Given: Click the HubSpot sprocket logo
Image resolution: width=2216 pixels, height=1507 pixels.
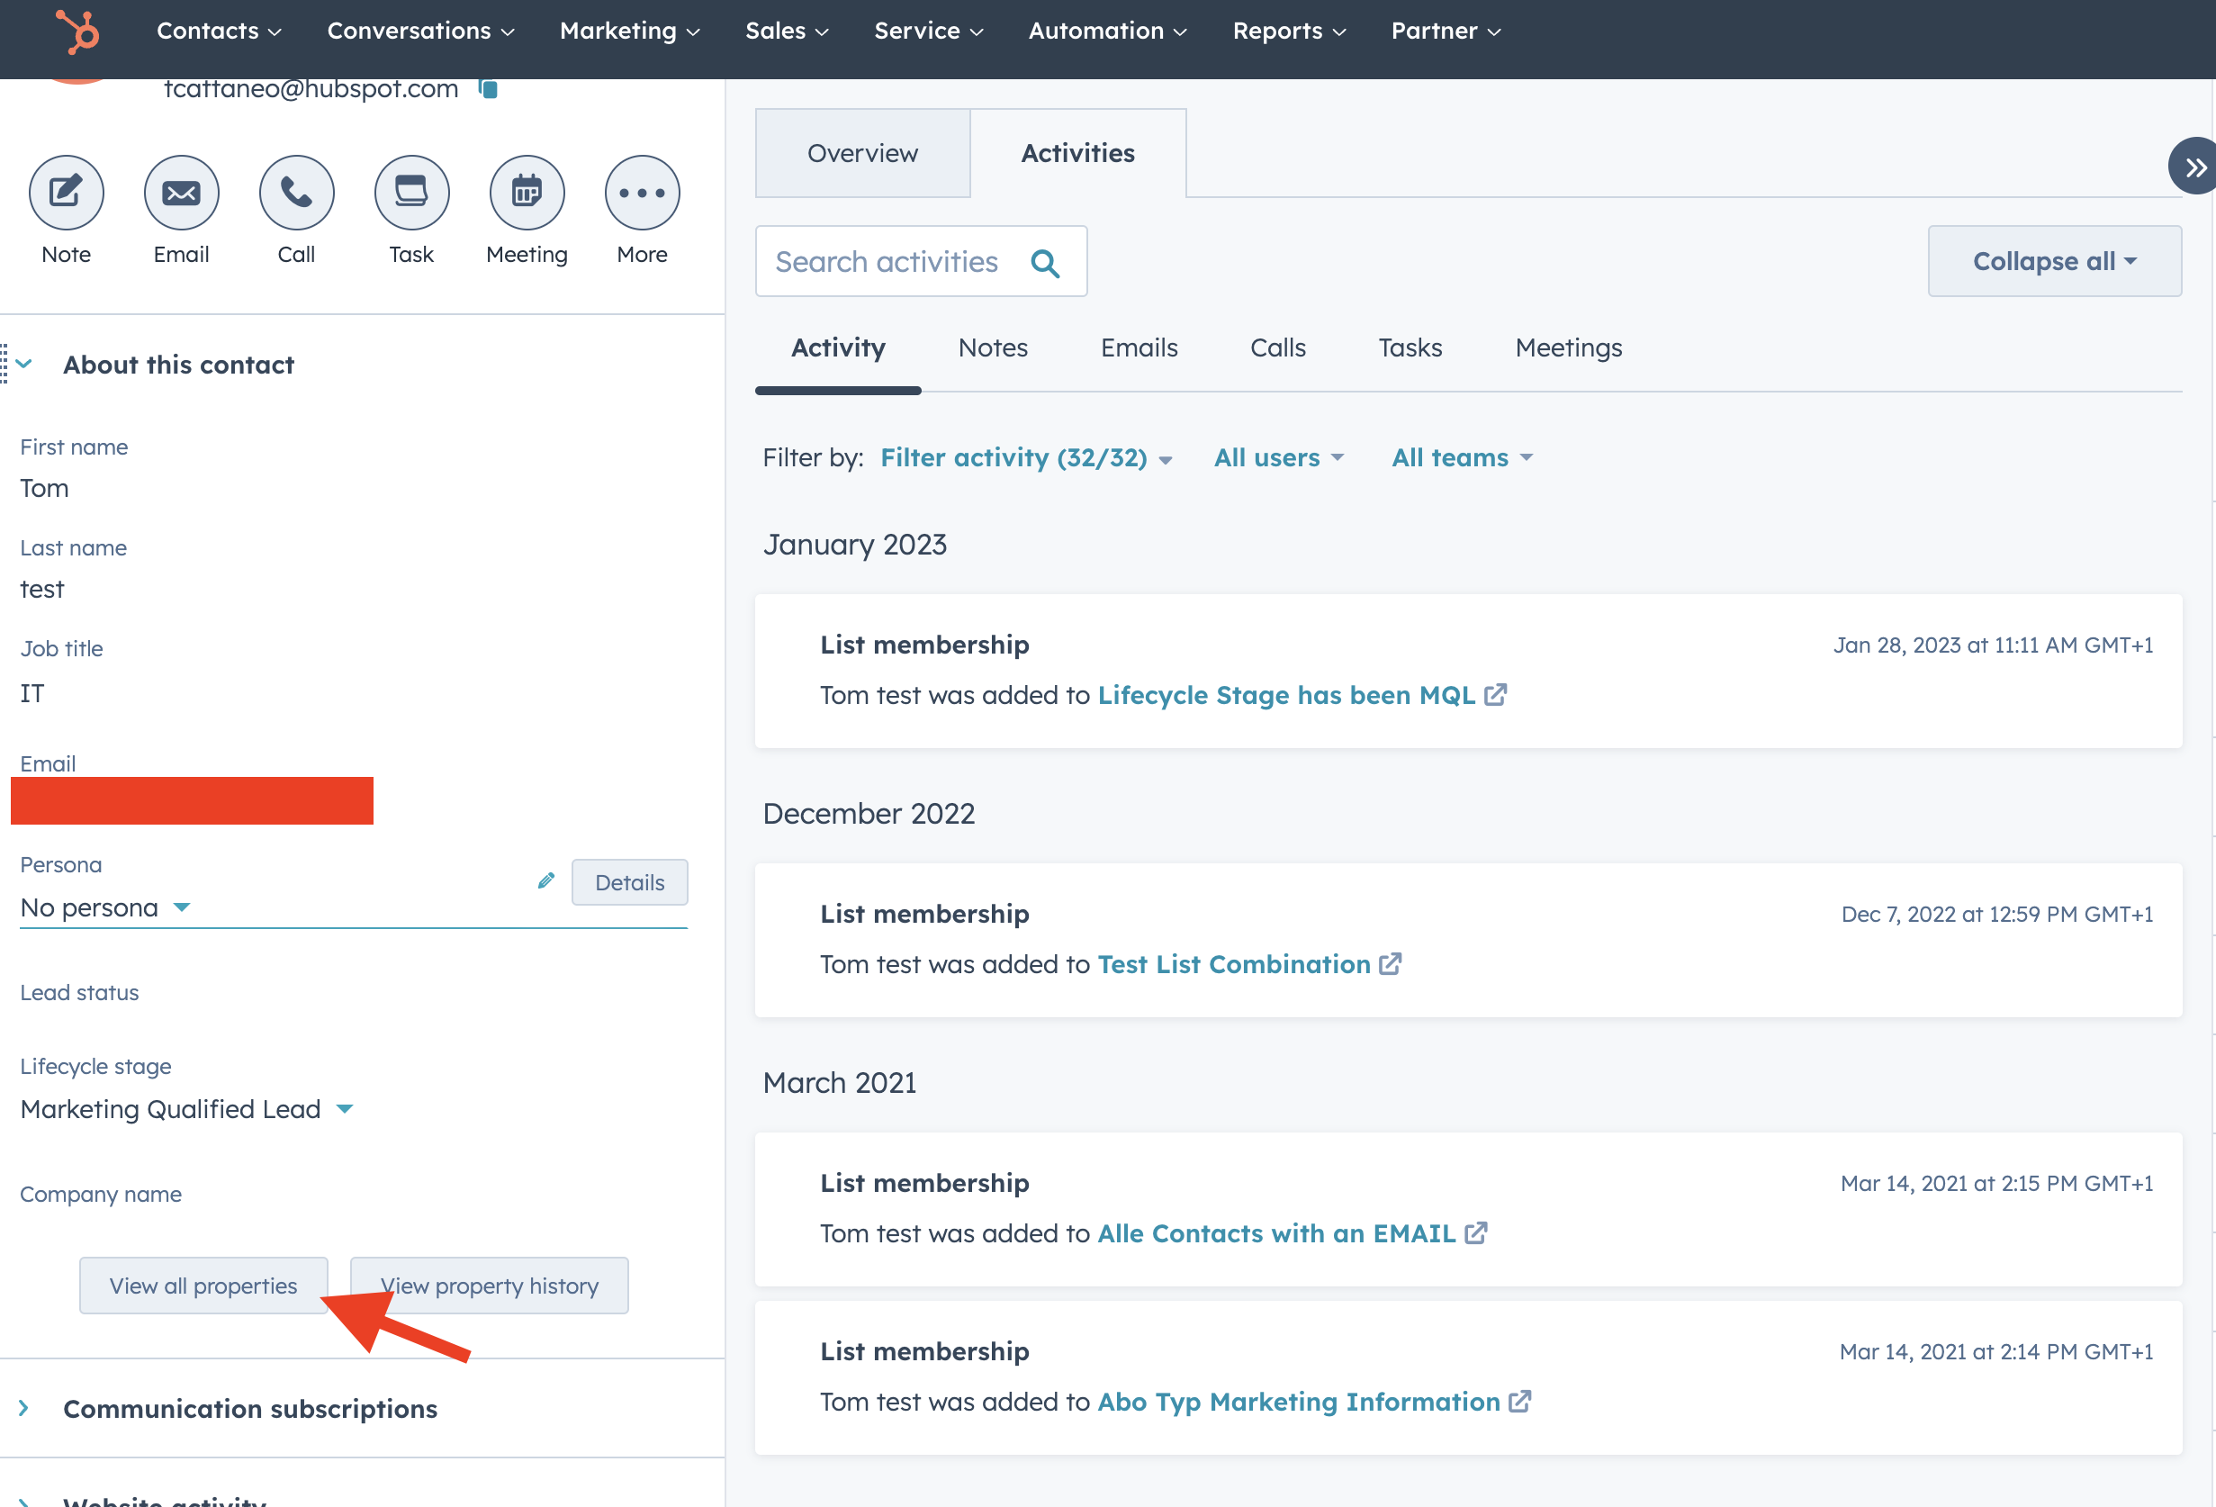Looking at the screenshot, I should pos(77,32).
